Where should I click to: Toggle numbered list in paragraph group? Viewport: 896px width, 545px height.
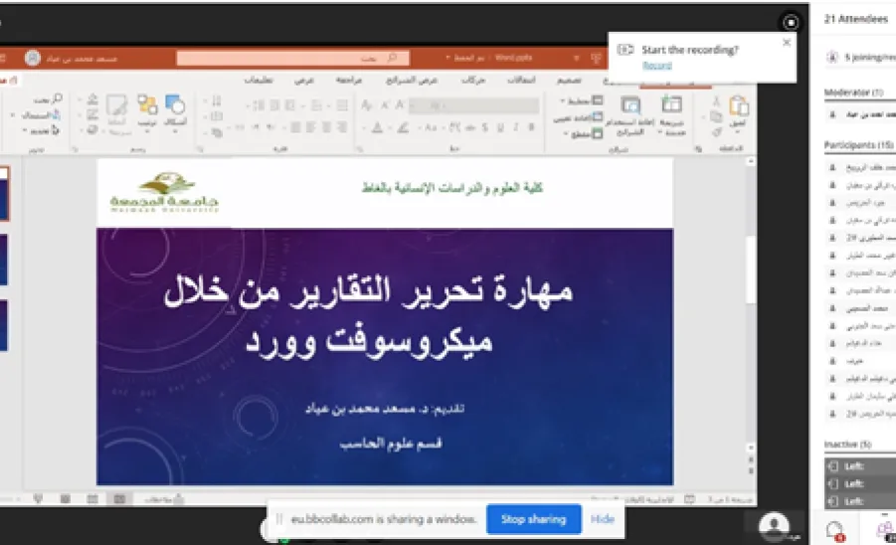pos(316,105)
